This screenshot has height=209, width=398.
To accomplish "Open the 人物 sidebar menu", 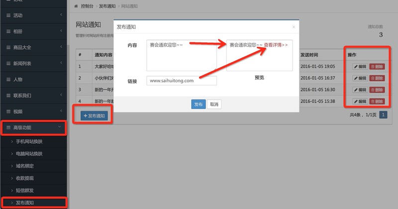I will pyautogui.click(x=33, y=80).
